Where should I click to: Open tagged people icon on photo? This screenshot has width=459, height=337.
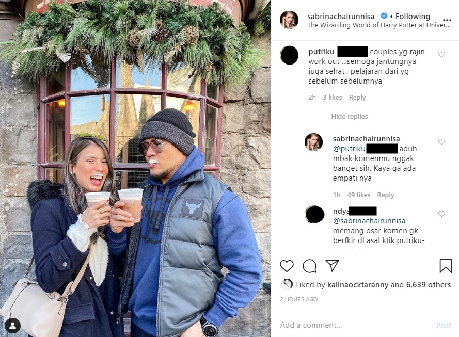point(12,325)
